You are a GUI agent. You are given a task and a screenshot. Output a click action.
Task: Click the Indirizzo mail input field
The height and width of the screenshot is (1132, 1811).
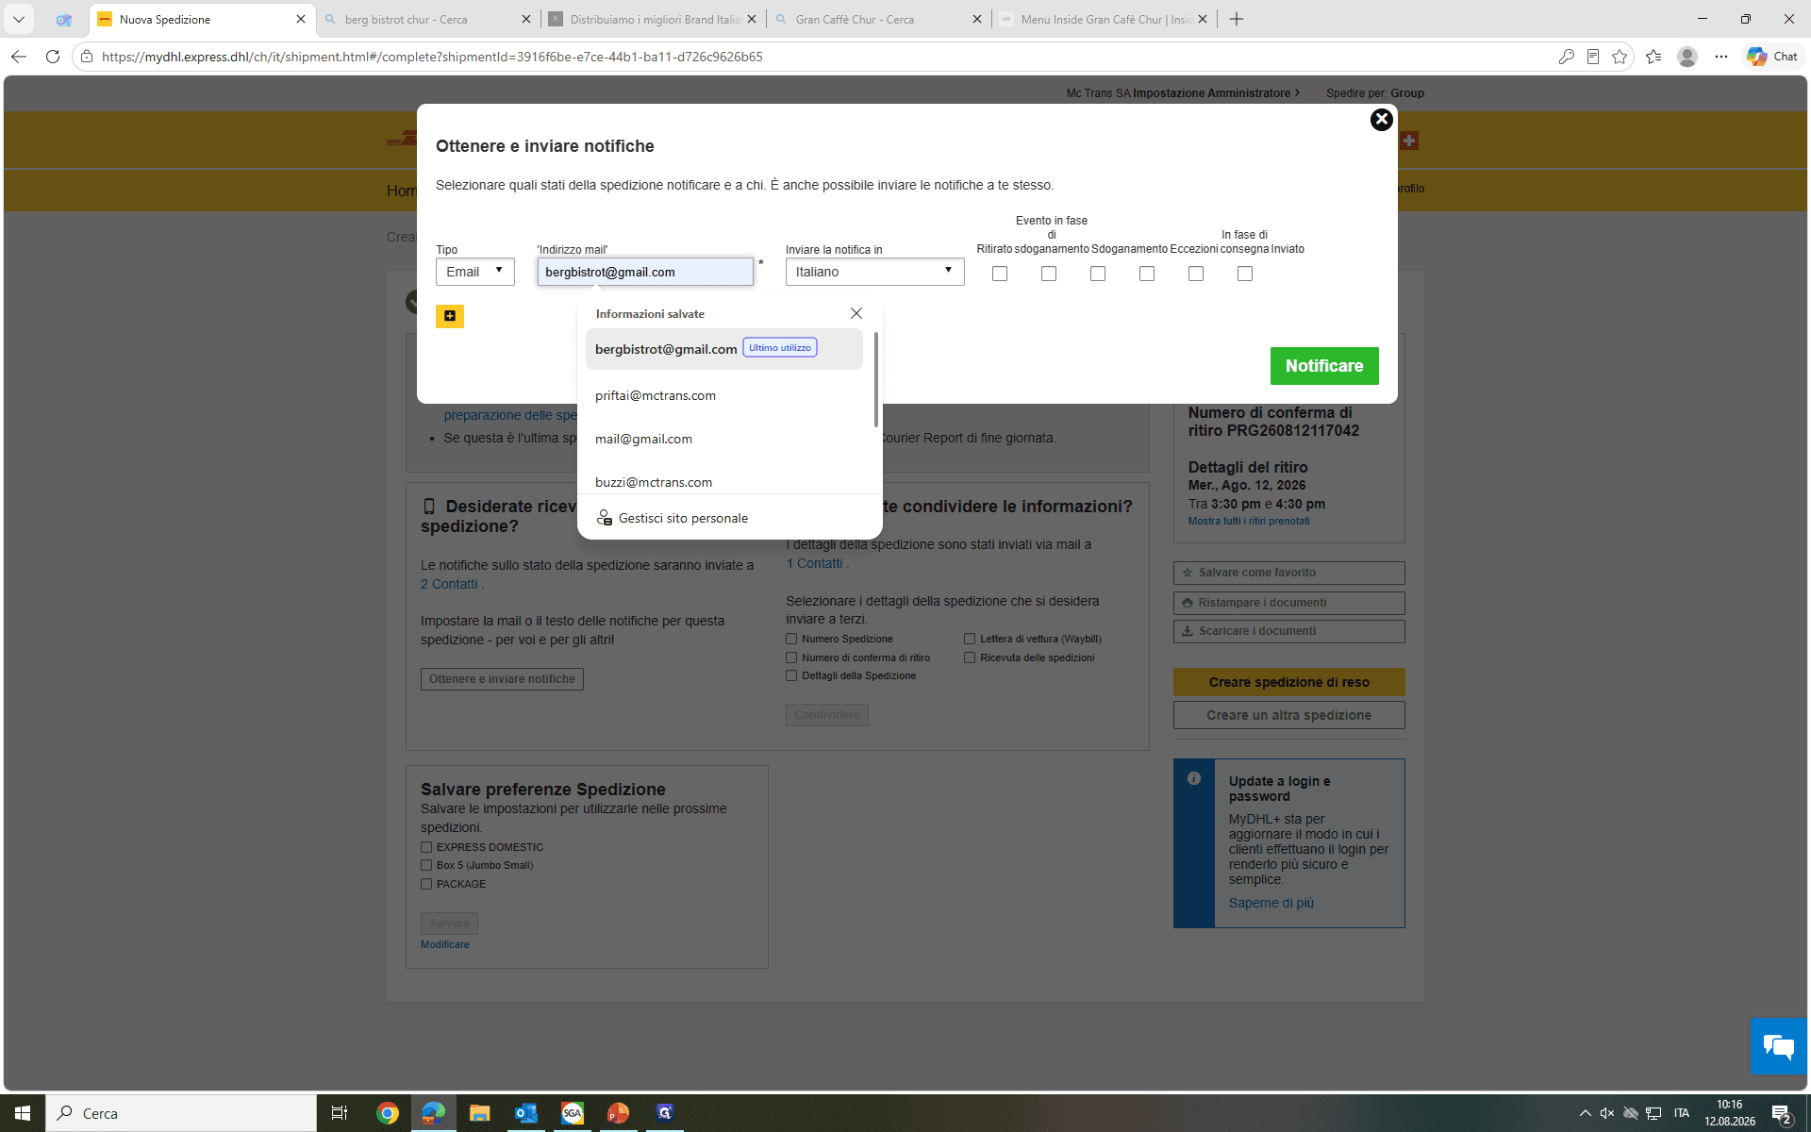[645, 272]
